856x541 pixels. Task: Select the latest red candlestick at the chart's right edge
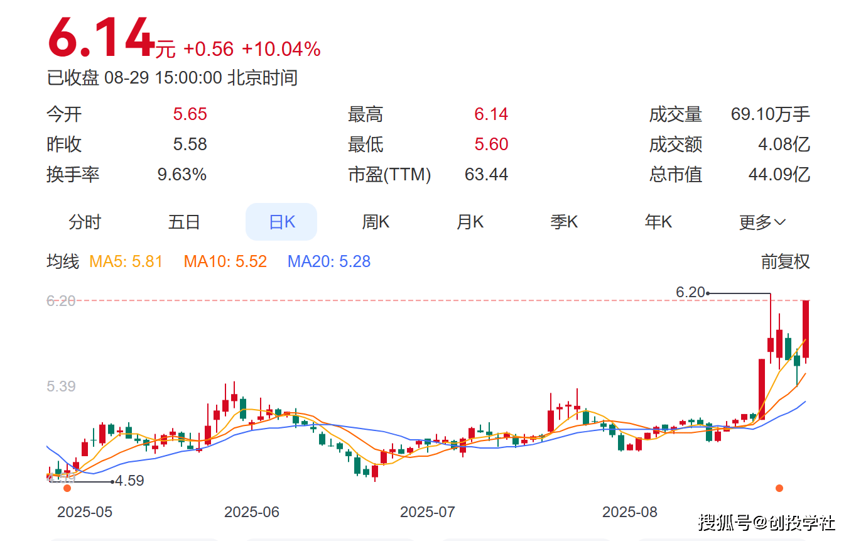pos(806,329)
